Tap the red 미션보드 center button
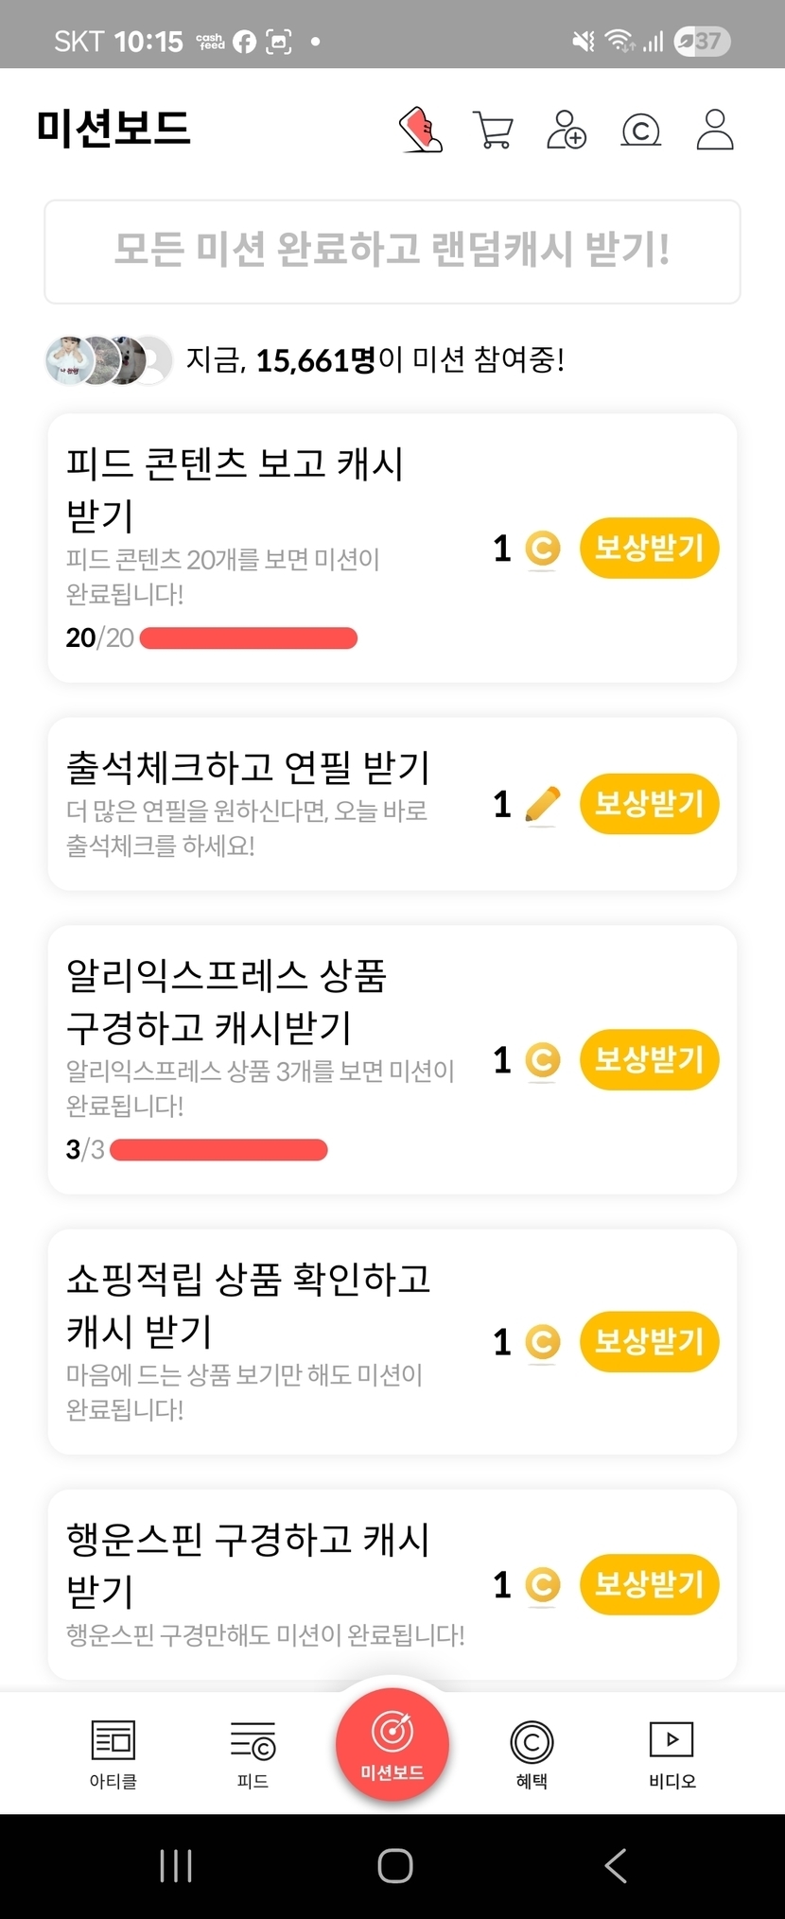Image resolution: width=785 pixels, height=1919 pixels. [392, 1744]
